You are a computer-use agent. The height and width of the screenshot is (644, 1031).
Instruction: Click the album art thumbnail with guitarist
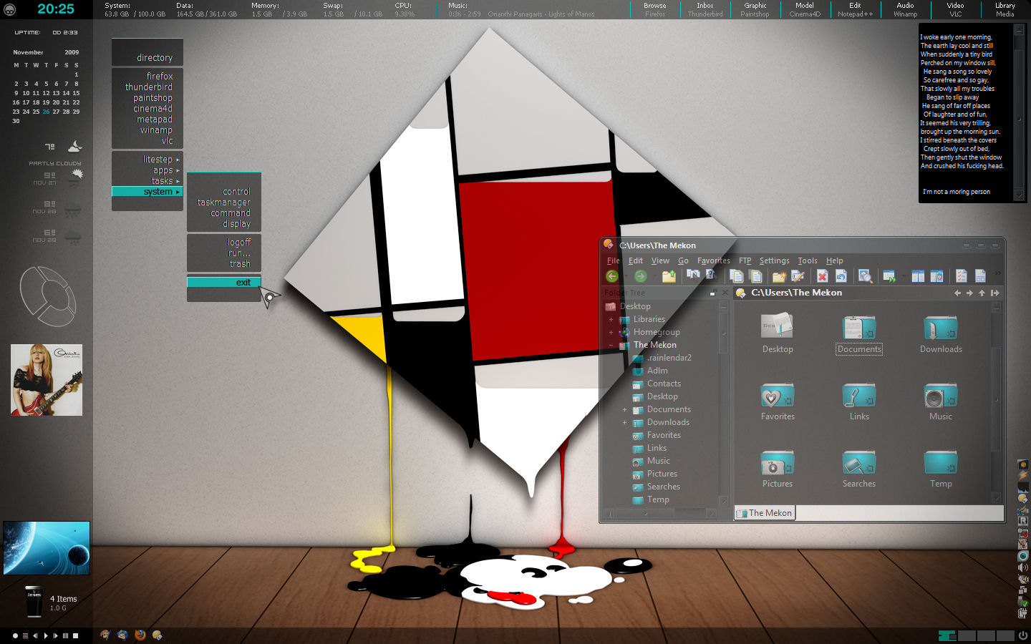[47, 380]
